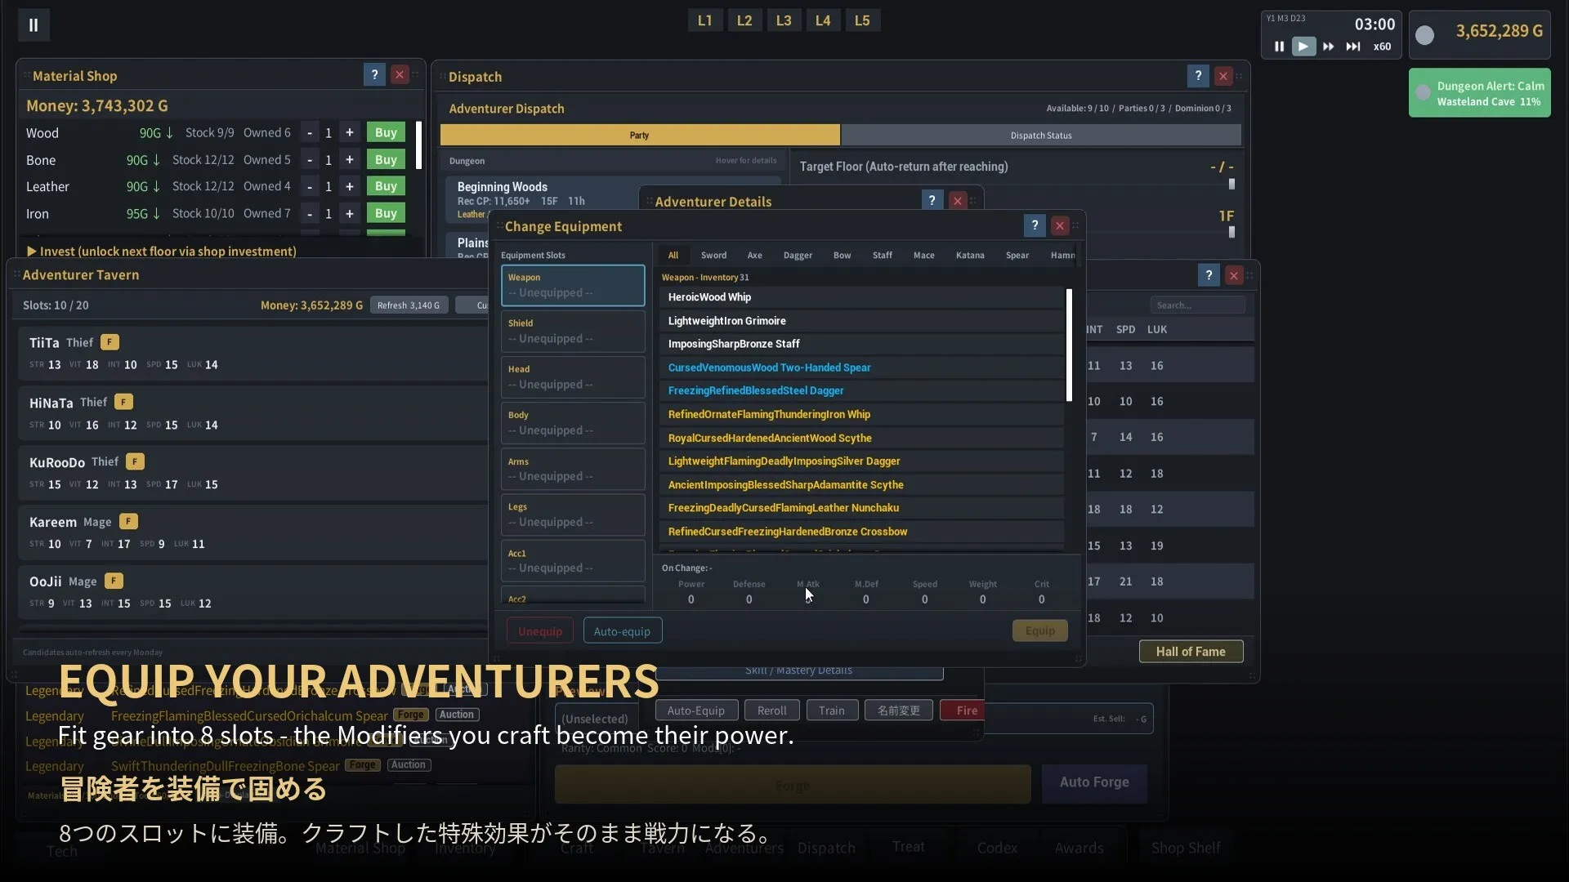
Task: Refresh tavern candidates for 3,140 G
Action: coord(409,305)
